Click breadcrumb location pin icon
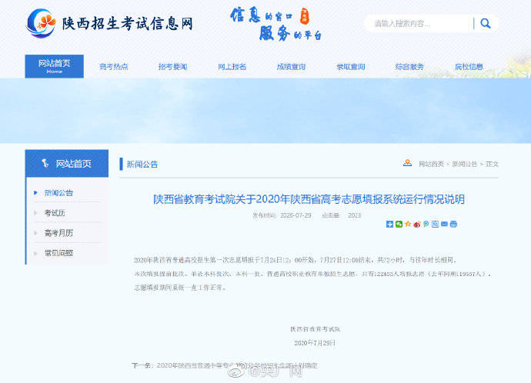The width and height of the screenshot is (531, 383). click(x=407, y=163)
